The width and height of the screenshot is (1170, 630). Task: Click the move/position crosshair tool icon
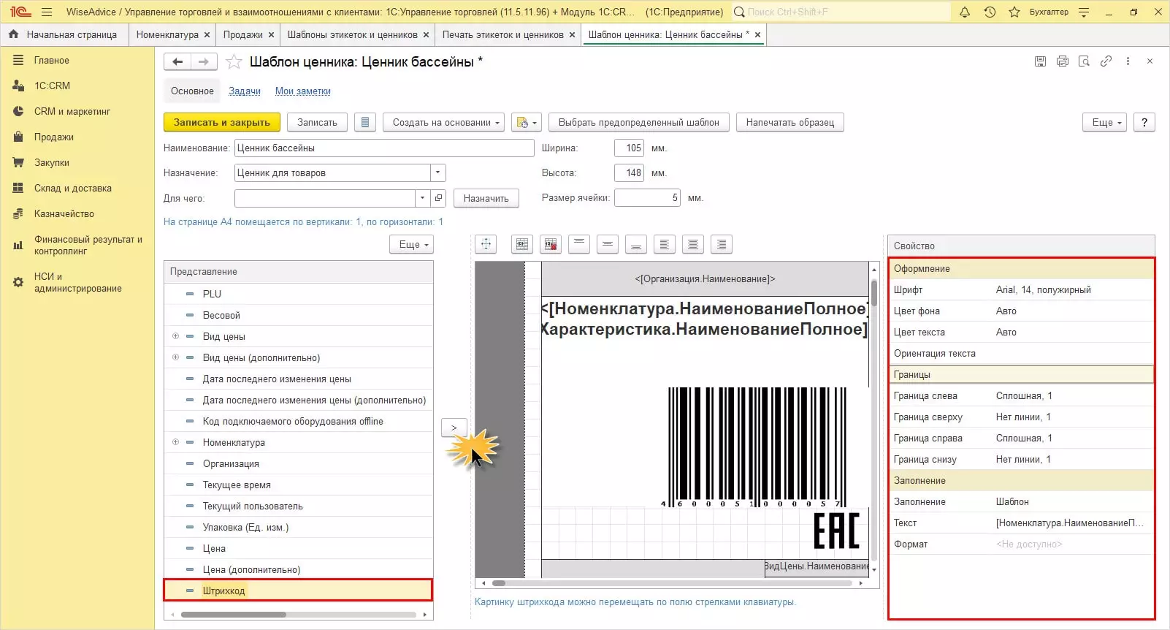click(x=486, y=244)
